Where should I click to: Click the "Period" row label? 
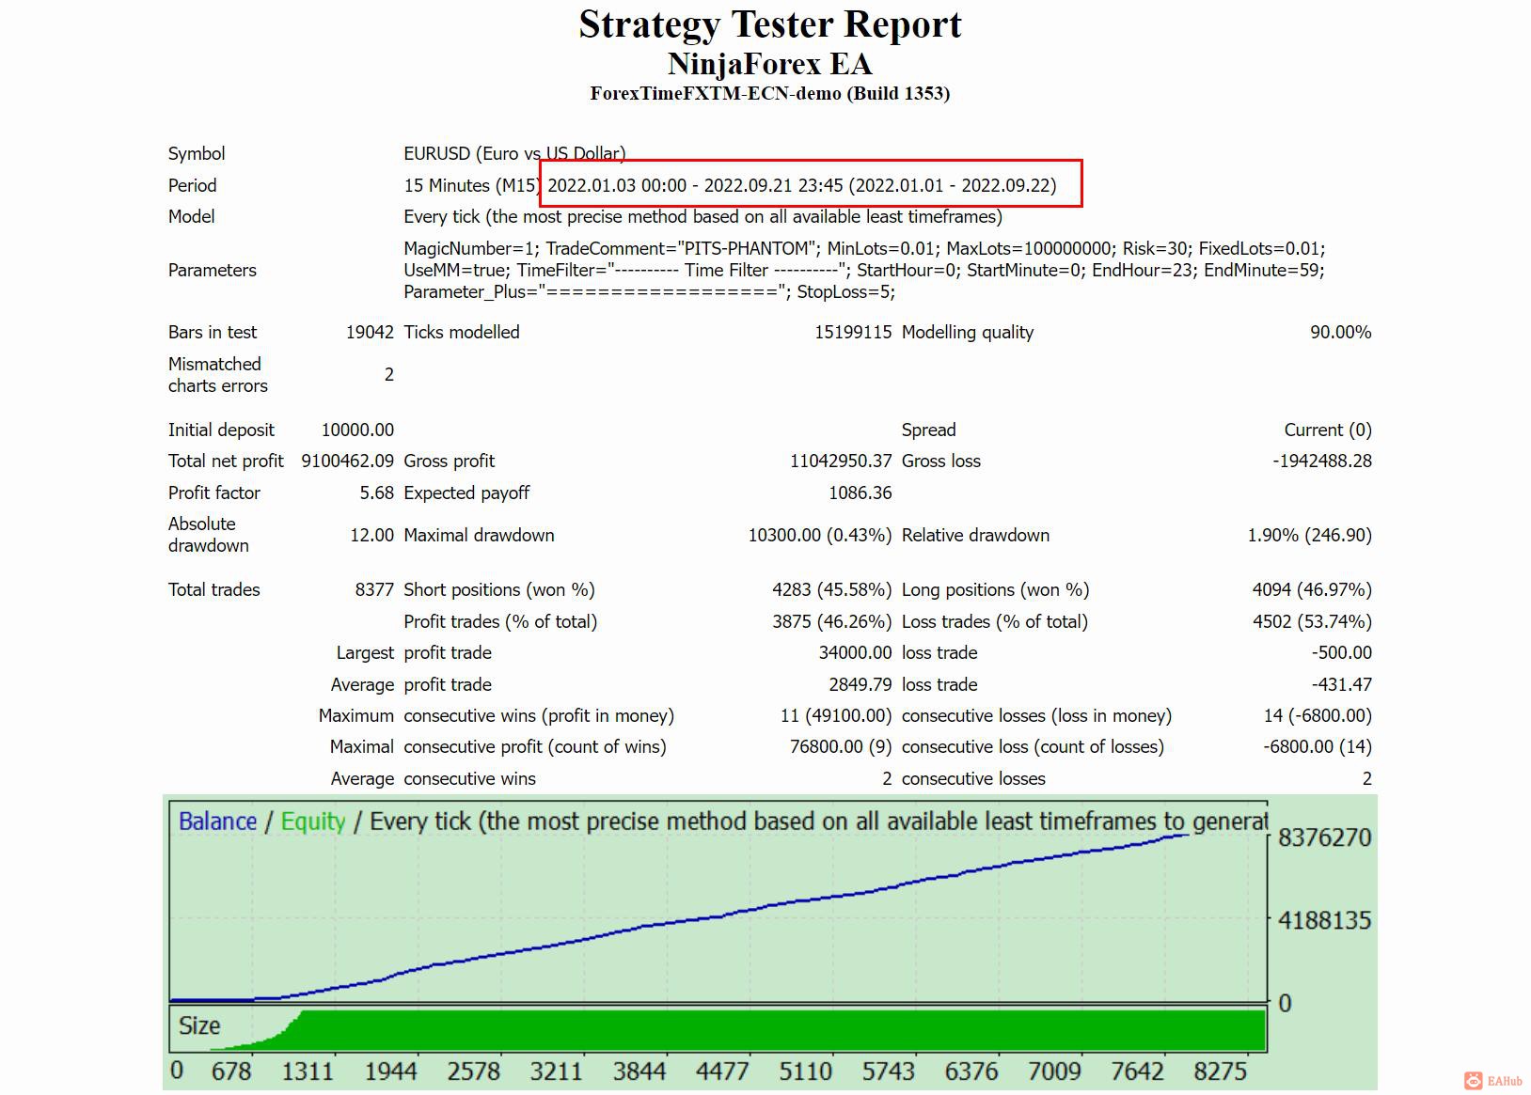(x=192, y=185)
